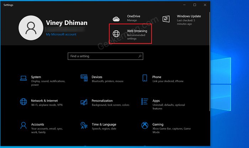This screenshot has height=148, width=249.
Task: Select the Gaming Xbox icon
Action: tap(145, 126)
